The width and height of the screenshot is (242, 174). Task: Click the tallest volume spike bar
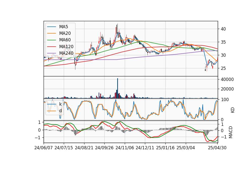[x=117, y=88]
